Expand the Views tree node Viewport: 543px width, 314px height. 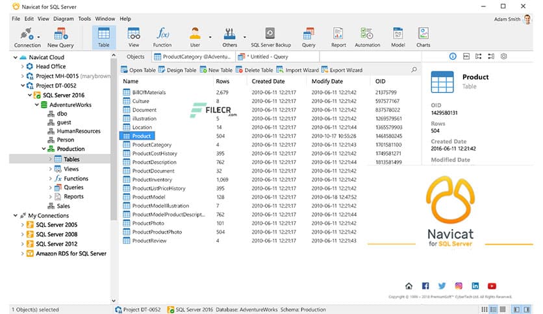pyautogui.click(x=51, y=169)
